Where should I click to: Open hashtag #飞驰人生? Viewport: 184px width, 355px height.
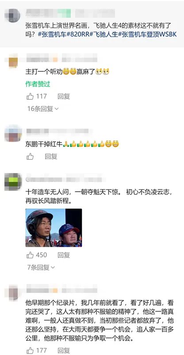104,35
